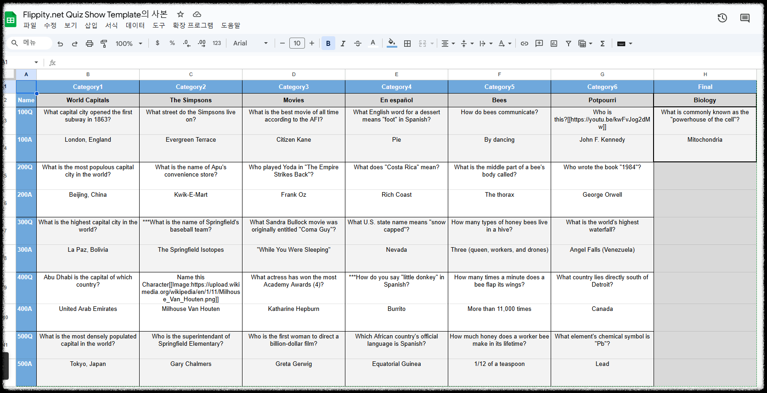
Task: Open the 123 number format menu
Action: tap(217, 43)
